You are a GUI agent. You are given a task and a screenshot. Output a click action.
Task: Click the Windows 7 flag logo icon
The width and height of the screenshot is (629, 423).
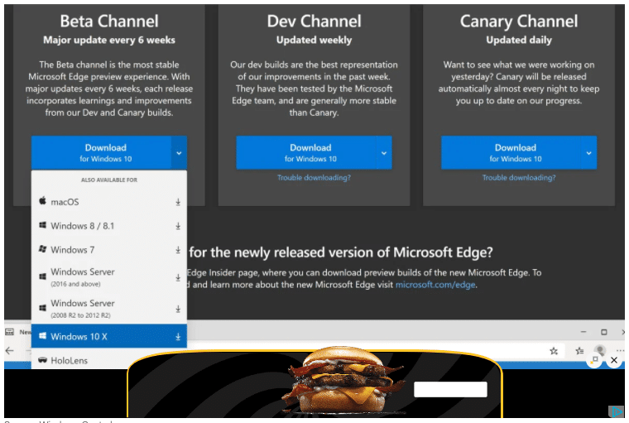42,249
